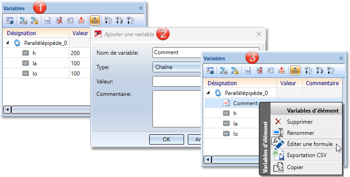Click Désignation column header in right Variables window
Screen dimensions: 350x177
[240, 83]
